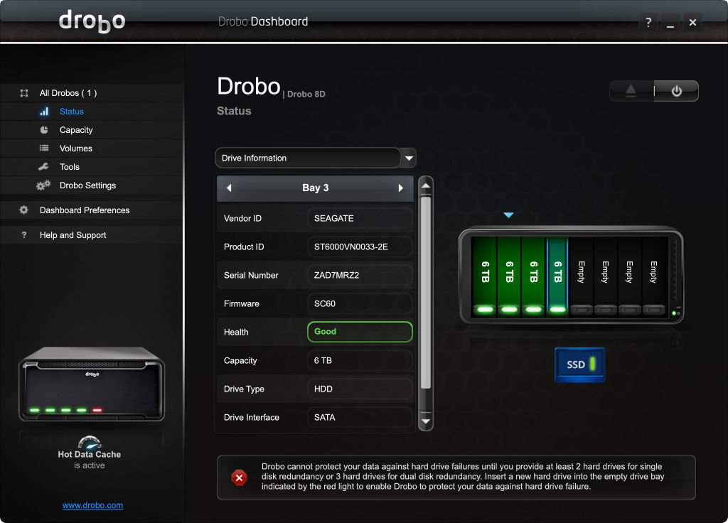Click the Hot Data Cache label

coord(89,454)
